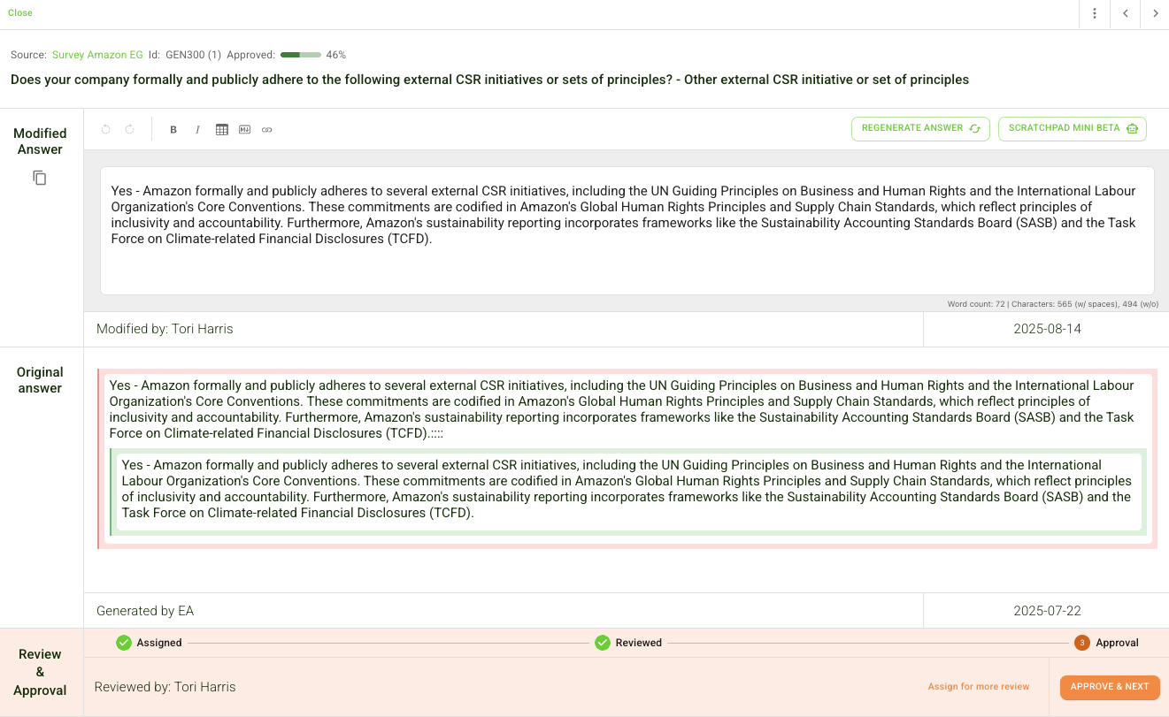
Task: Open the three-dot more options menu
Action: pos(1095,13)
